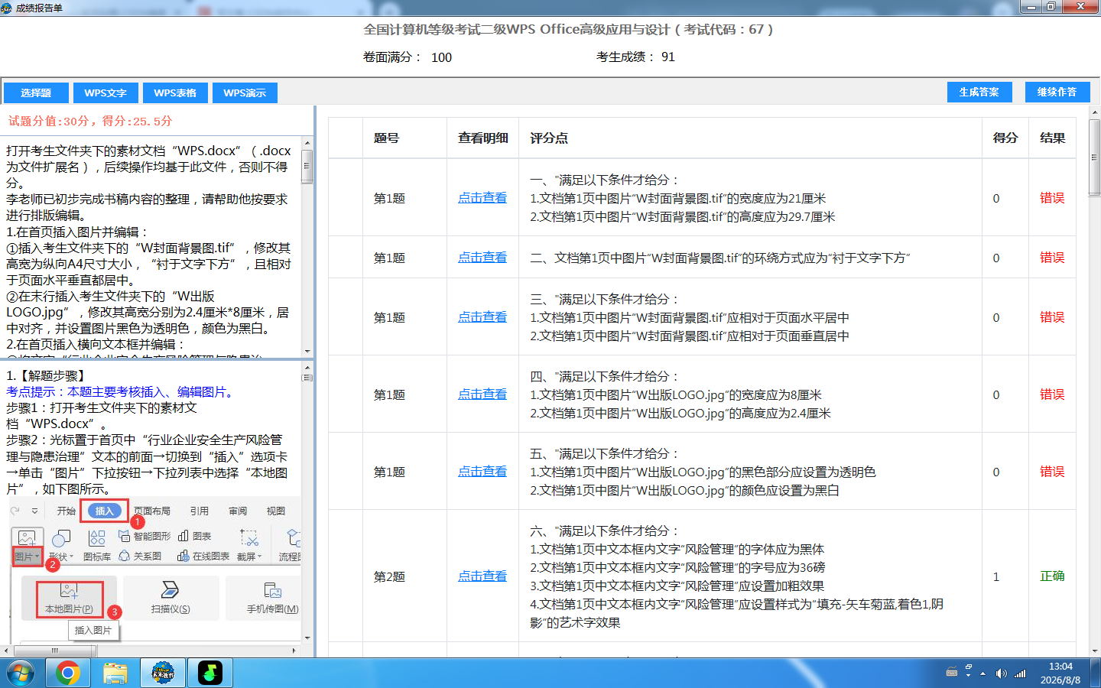Open 点击查看 details for 第2题
Image resolution: width=1101 pixels, height=688 pixels.
482,576
